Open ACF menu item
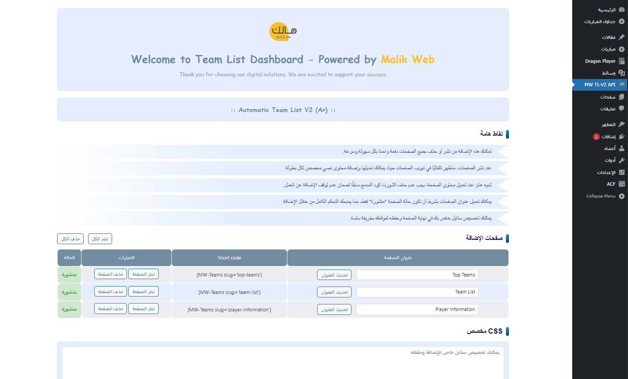The image size is (628, 379). click(x=611, y=184)
